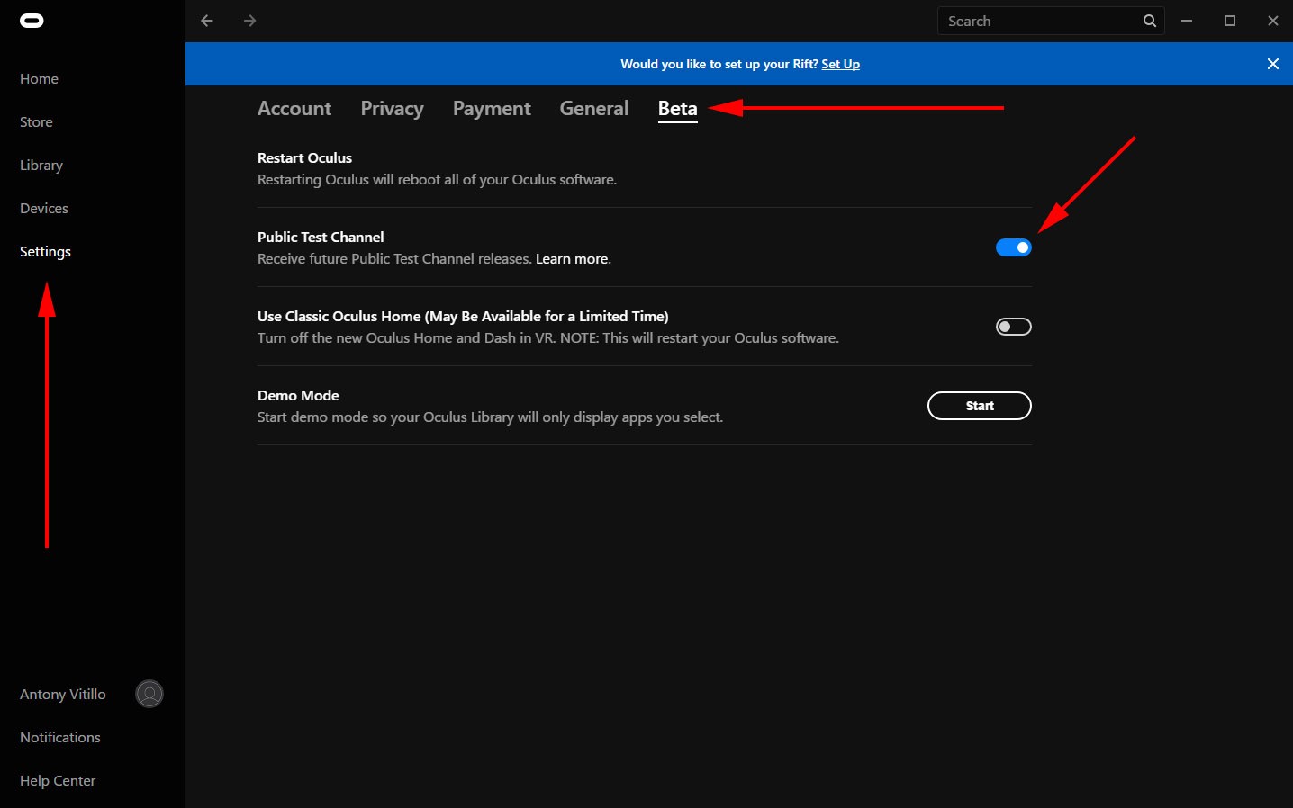The height and width of the screenshot is (808, 1293).
Task: Open Home in the sidebar
Action: tap(39, 79)
